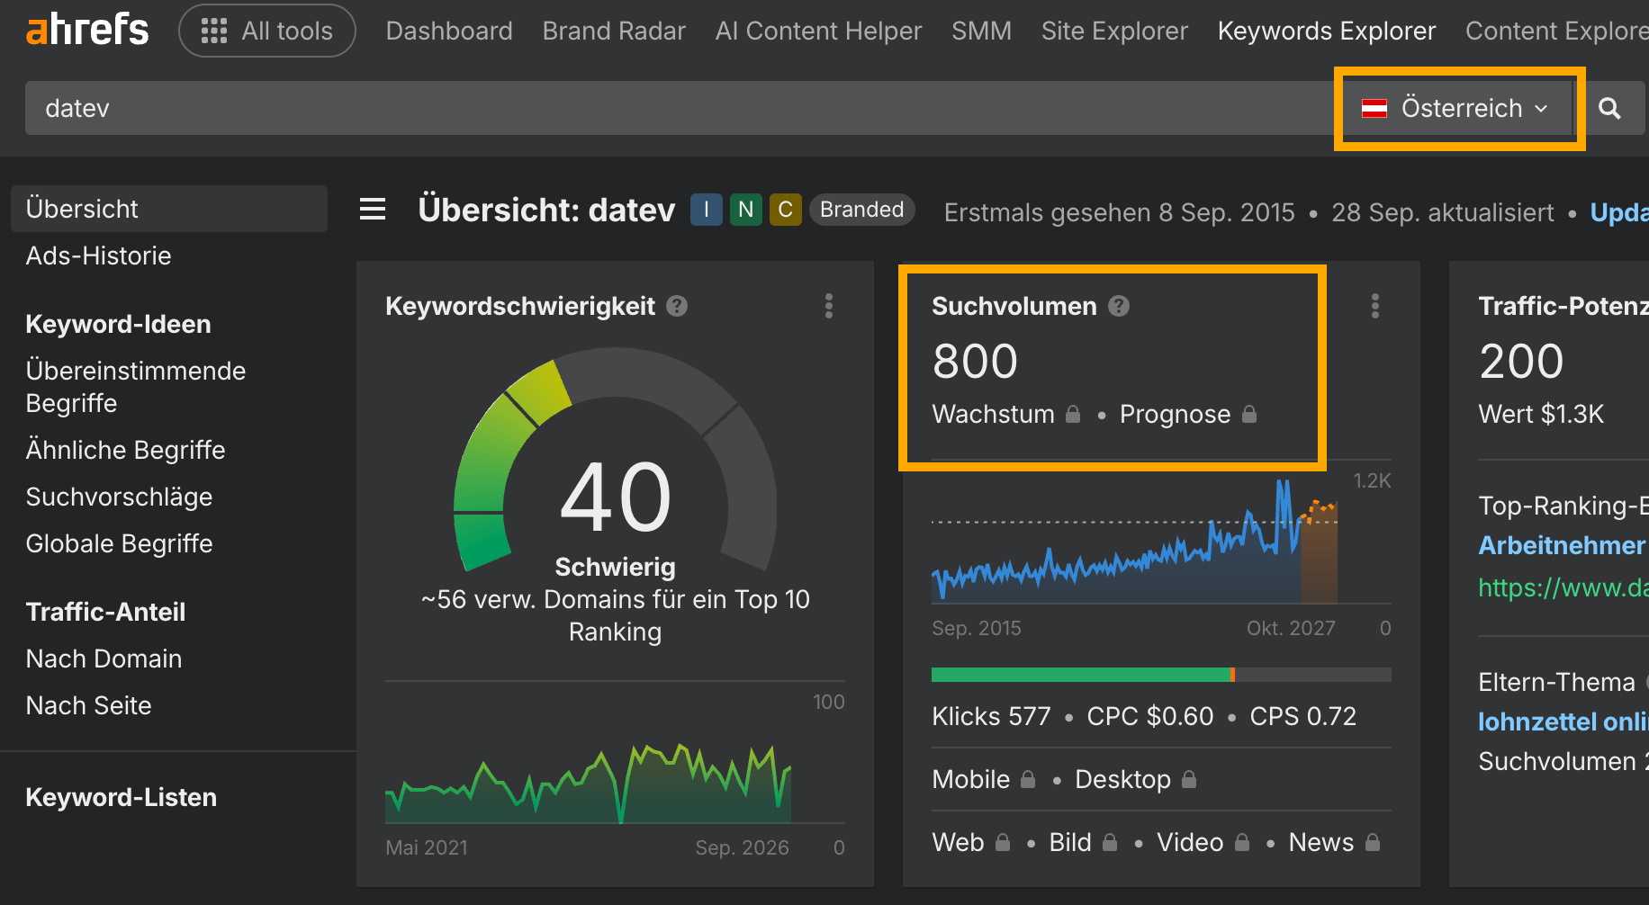The height and width of the screenshot is (905, 1649).
Task: Click the lock icon next to Bild
Action: coord(1110,842)
